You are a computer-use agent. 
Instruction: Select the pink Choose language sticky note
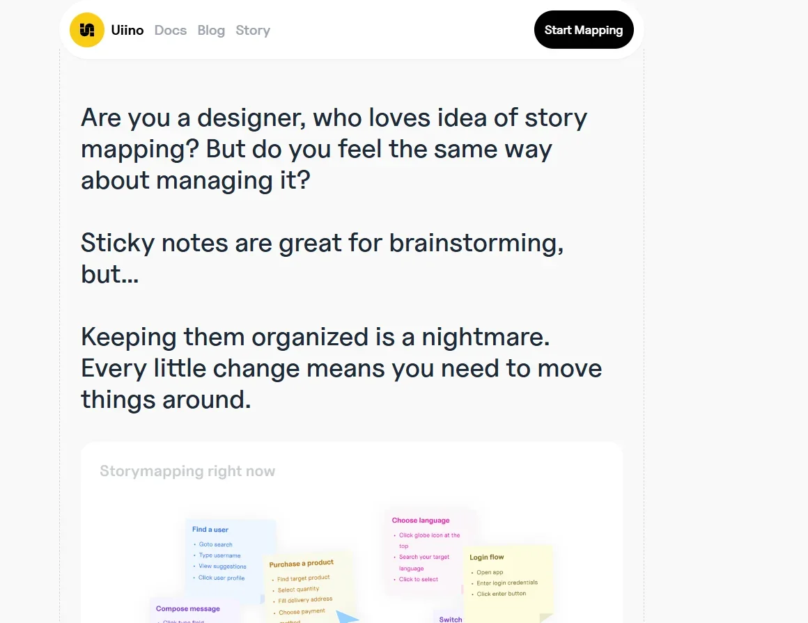pyautogui.click(x=429, y=550)
